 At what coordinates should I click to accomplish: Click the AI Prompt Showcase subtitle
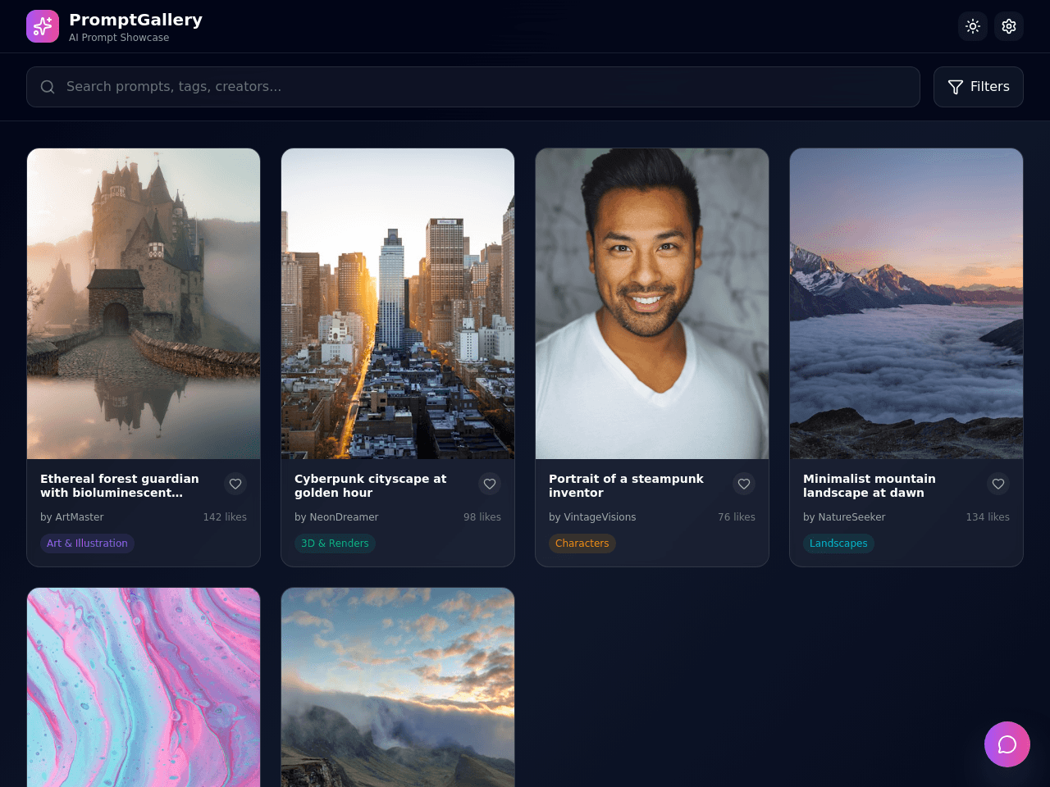[x=119, y=38]
